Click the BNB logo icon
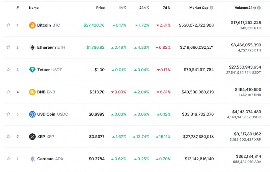270x172 pixels. (x=32, y=92)
